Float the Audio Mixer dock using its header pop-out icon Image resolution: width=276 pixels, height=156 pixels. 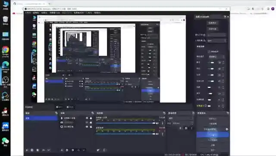tap(164, 113)
